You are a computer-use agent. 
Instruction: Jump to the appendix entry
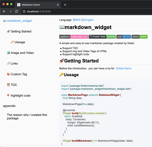click(9, 106)
